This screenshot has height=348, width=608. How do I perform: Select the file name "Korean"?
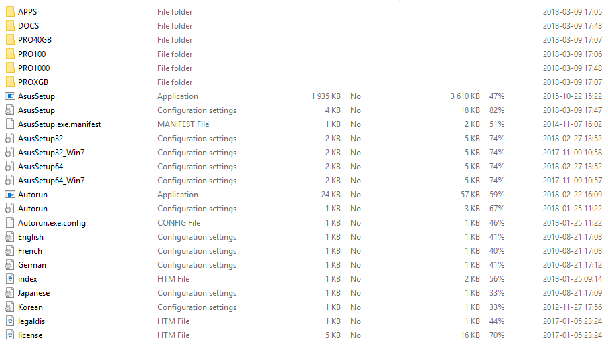tap(30, 307)
